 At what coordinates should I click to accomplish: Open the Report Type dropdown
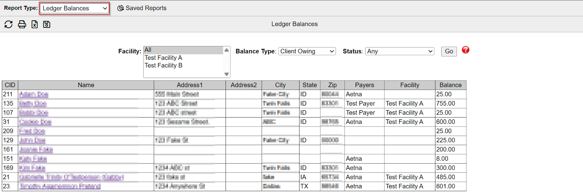point(74,8)
